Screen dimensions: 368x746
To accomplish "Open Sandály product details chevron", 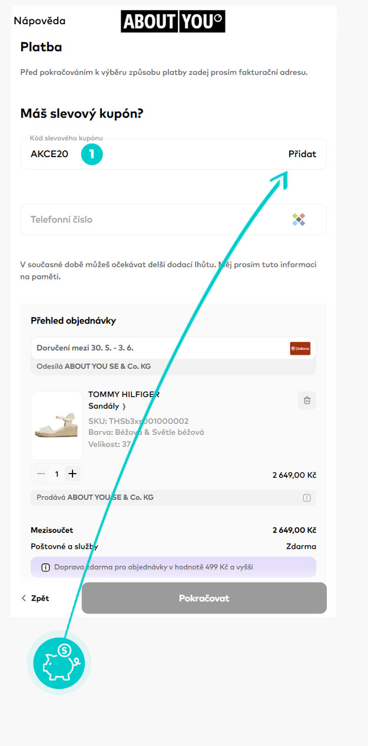I will [124, 407].
